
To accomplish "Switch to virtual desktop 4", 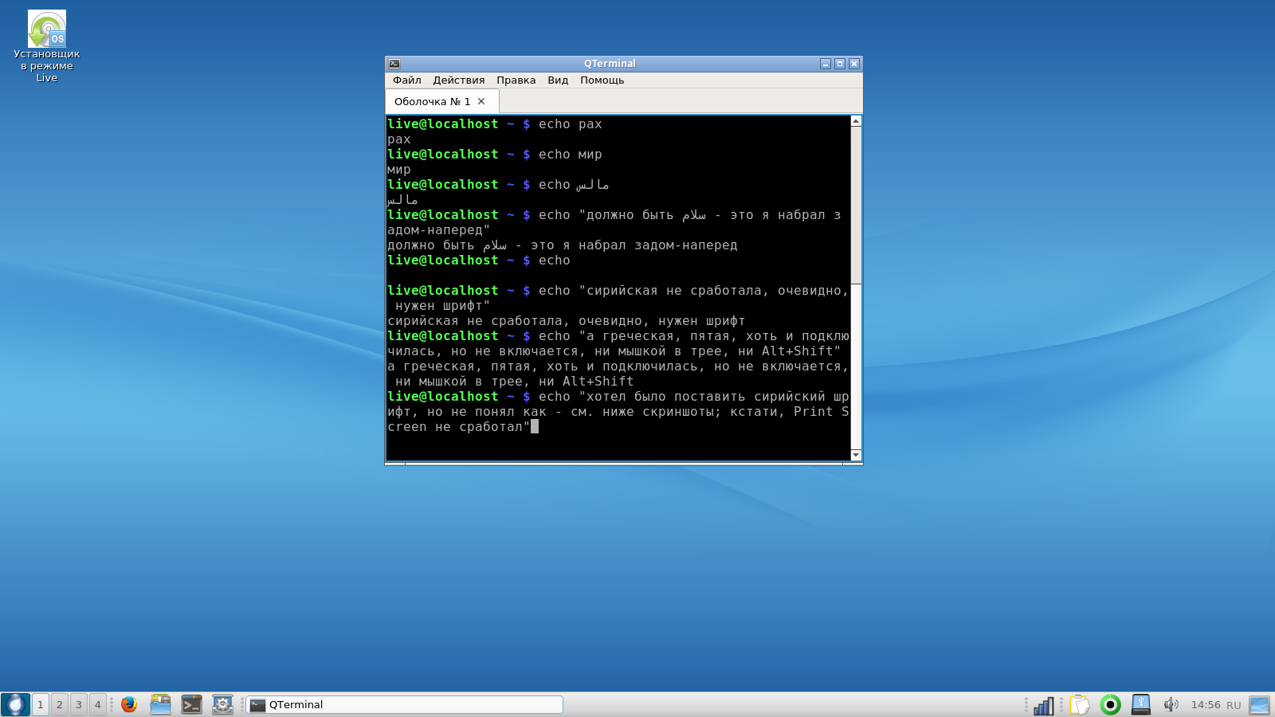I will 98,704.
